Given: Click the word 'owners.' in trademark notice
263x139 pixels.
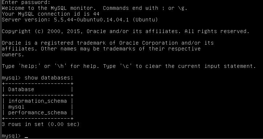Looking at the screenshot, I should click(x=13, y=54).
